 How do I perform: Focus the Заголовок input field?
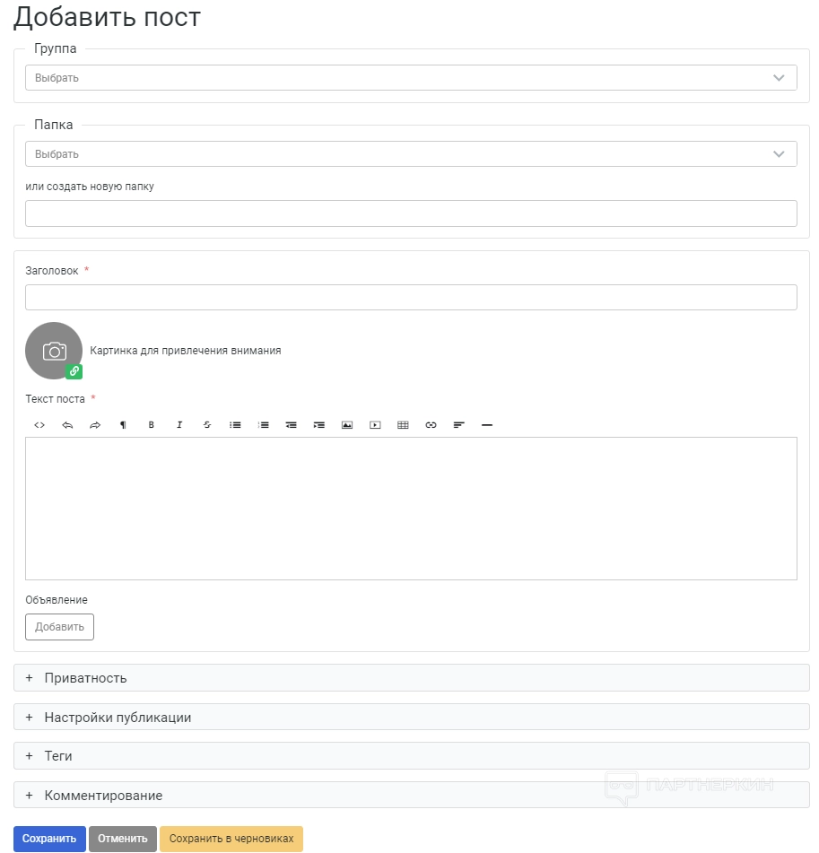click(x=411, y=298)
